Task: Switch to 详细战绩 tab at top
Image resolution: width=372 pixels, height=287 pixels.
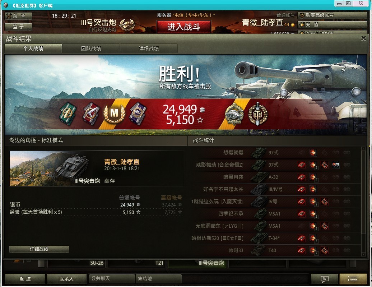Action: (149, 48)
